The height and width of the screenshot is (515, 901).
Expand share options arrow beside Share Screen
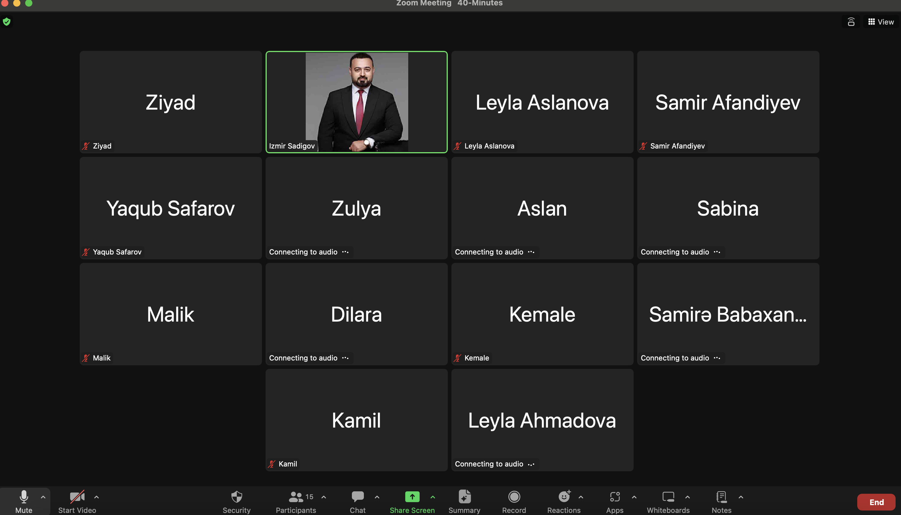coord(433,497)
